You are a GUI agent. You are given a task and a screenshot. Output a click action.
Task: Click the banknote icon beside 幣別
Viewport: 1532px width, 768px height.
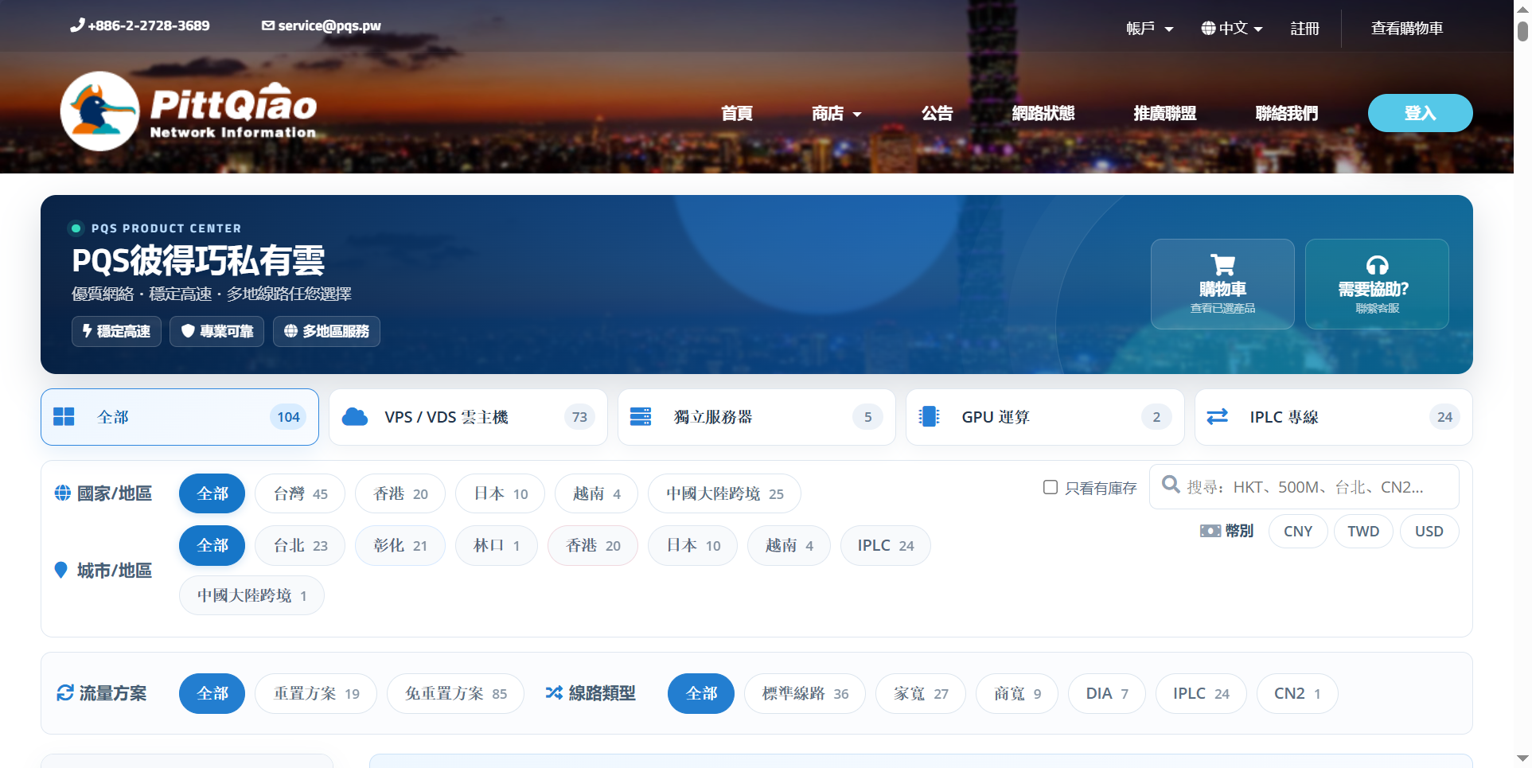(1210, 531)
